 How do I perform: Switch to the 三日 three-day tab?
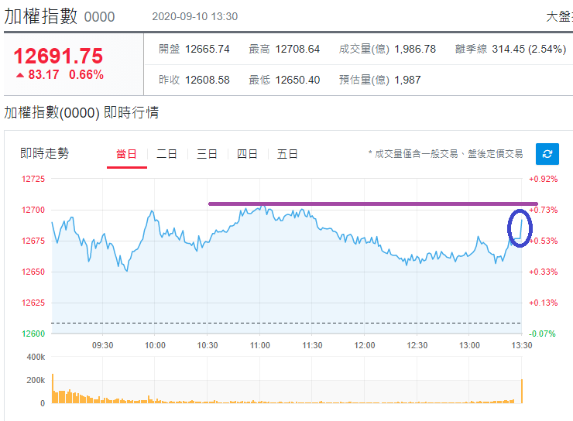207,154
